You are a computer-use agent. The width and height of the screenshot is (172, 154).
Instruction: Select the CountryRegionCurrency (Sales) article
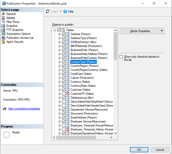pyautogui.click(x=89, y=70)
